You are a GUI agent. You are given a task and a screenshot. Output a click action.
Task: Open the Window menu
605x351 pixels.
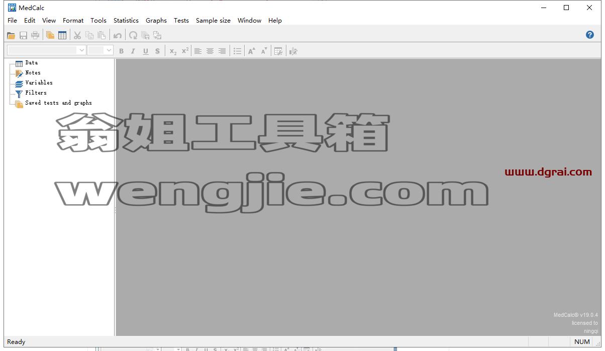(x=250, y=21)
